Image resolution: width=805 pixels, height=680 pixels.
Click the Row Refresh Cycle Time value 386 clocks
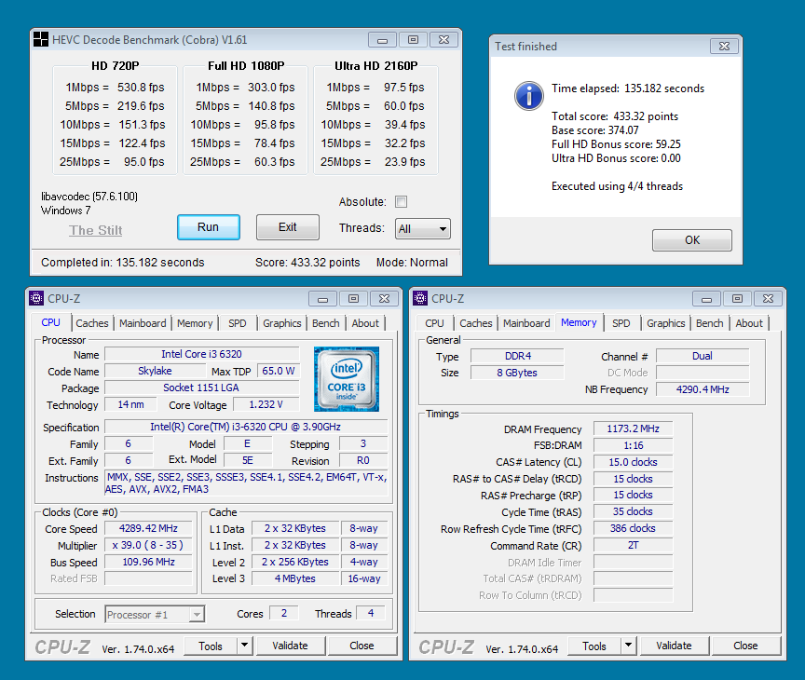633,528
